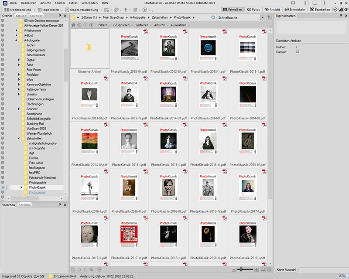Viewport: 349px width, 279px height.
Task: Open the Stapel-Verarbeitung button
Action: point(82,9)
